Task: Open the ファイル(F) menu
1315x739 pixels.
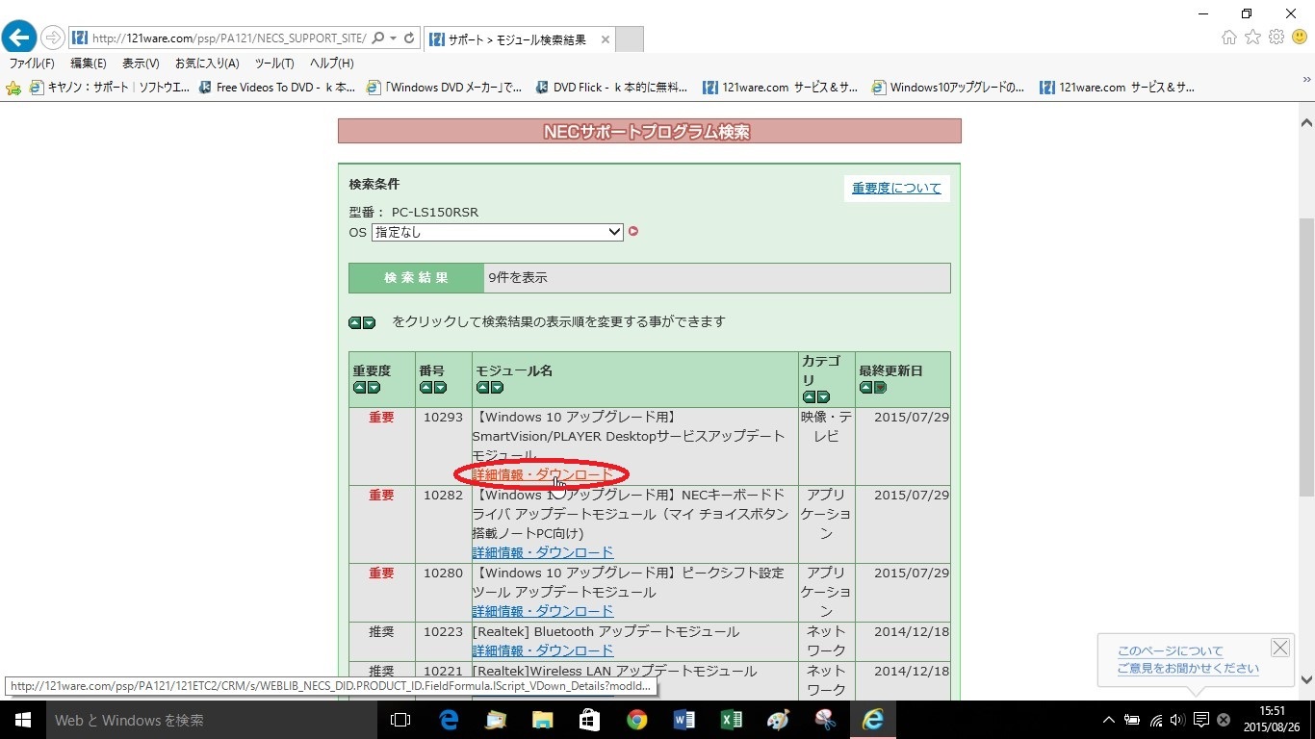Action: (x=32, y=64)
